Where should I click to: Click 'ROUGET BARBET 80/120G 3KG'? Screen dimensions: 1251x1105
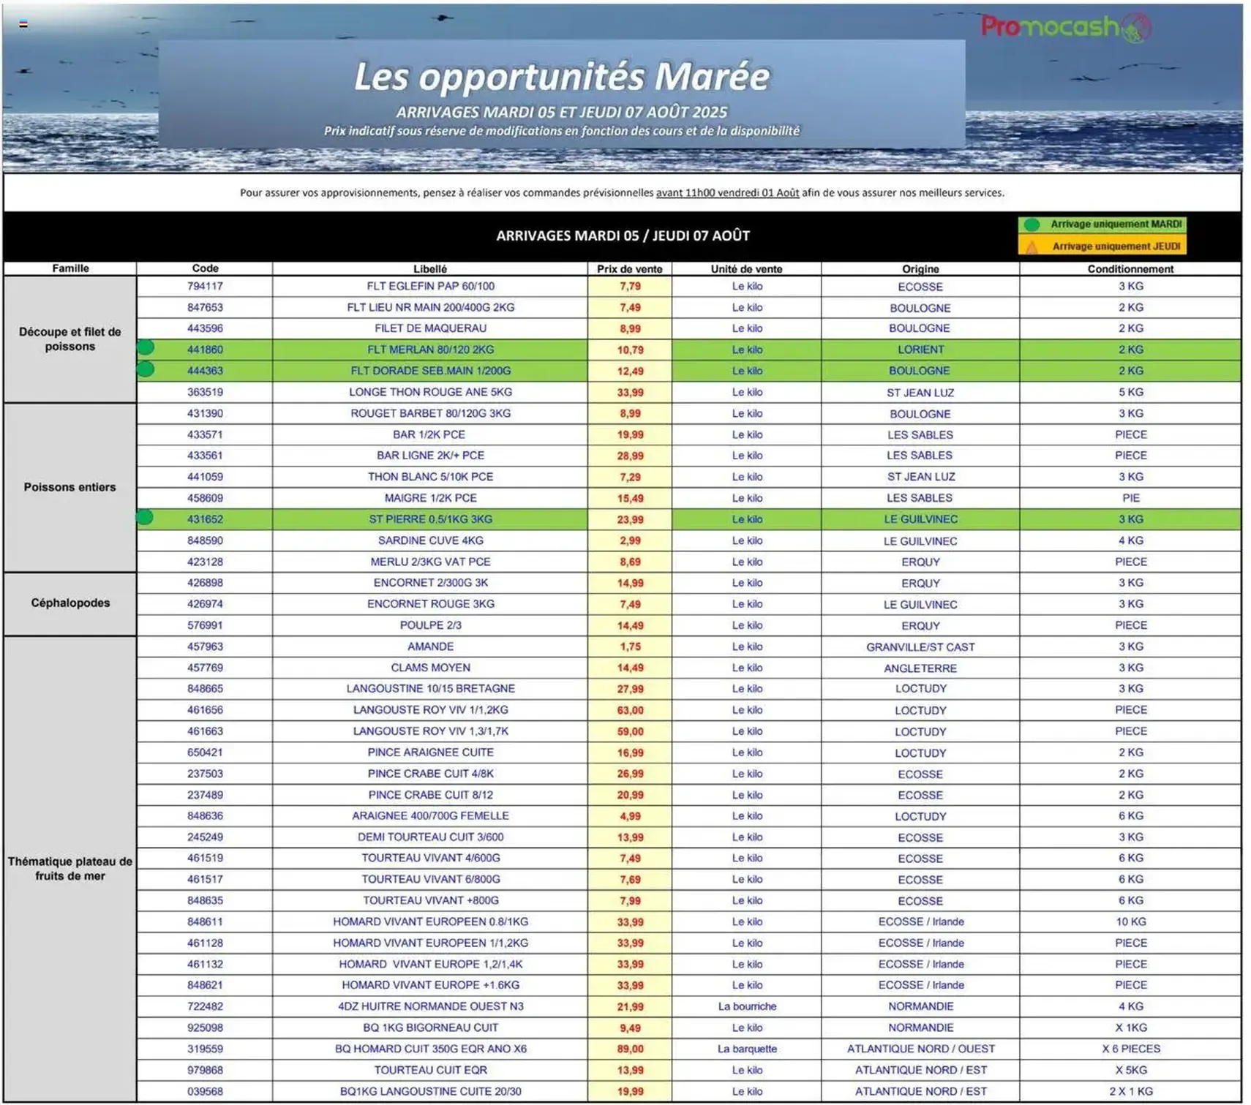click(430, 413)
